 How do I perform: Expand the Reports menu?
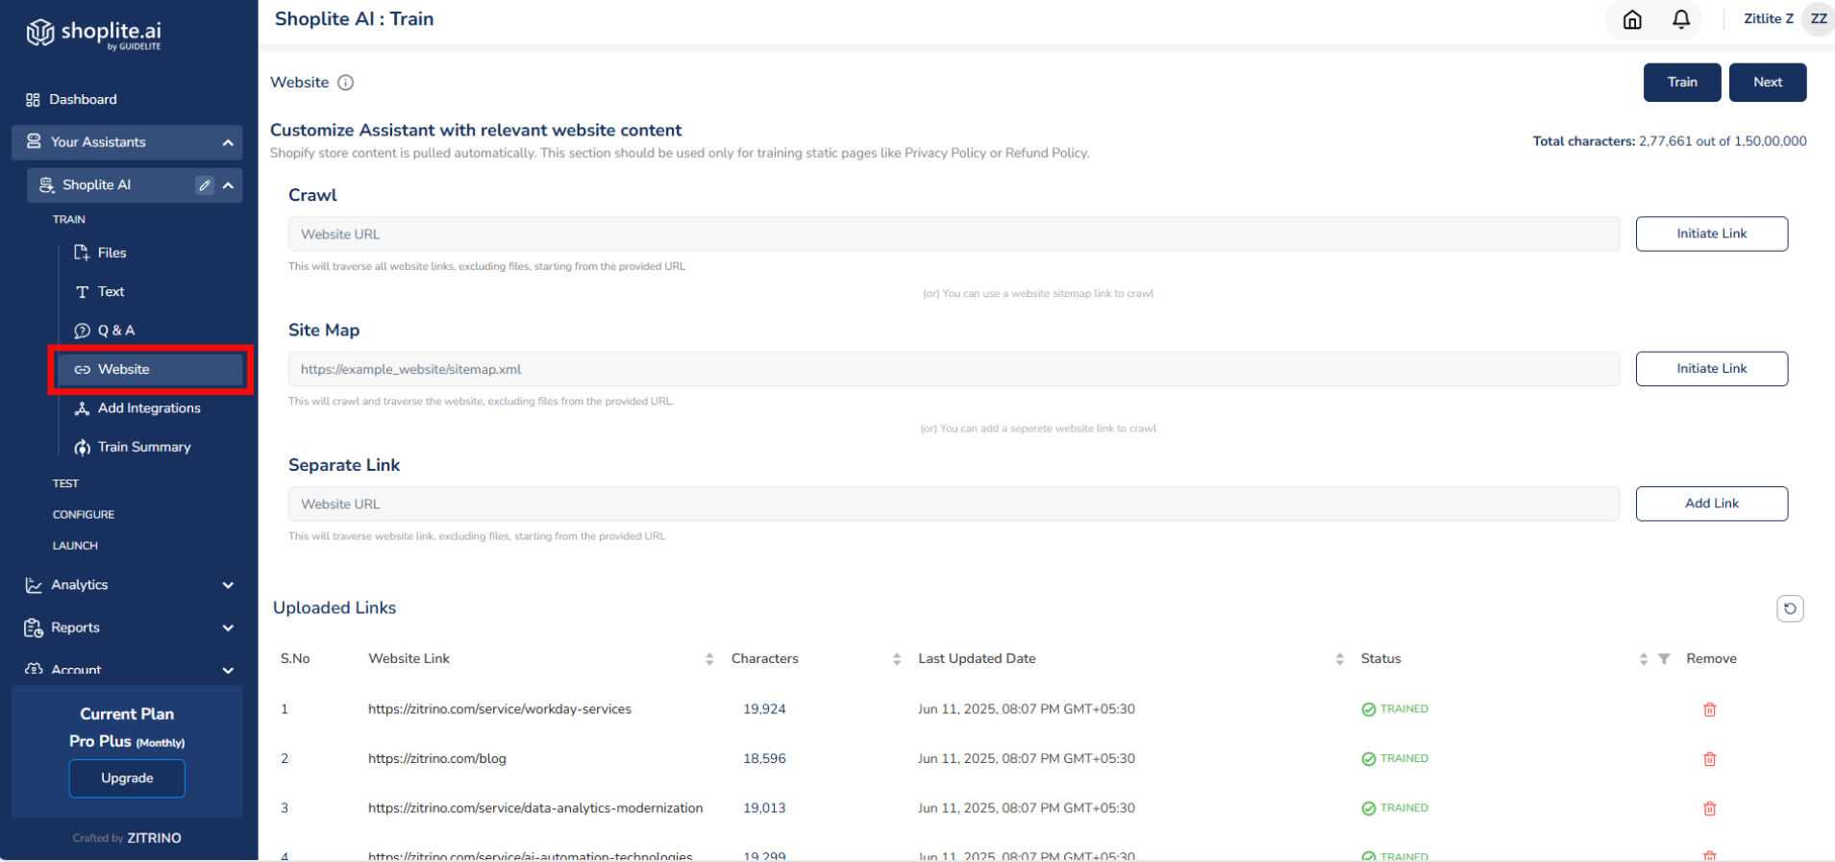(228, 628)
